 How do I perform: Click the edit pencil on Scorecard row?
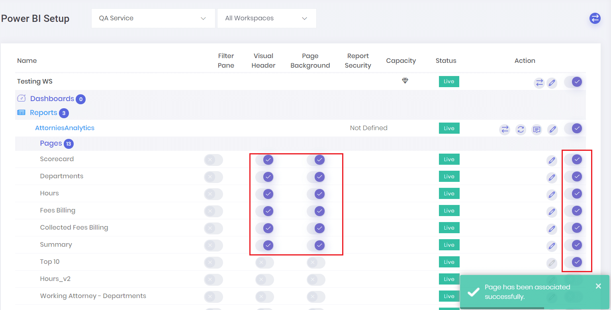(x=552, y=160)
